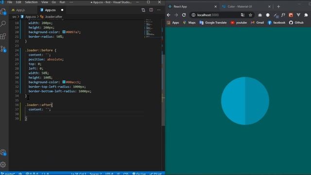Viewport: 311px width, 175px height.
Task: Click the translate page icon in address bar
Action: tap(242, 15)
